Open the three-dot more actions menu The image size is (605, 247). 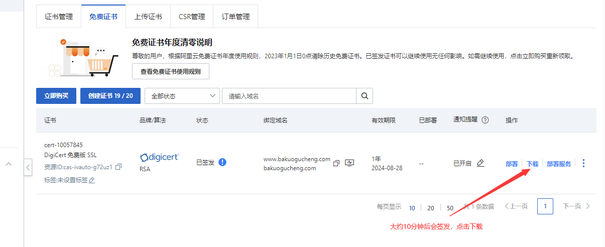pos(583,163)
